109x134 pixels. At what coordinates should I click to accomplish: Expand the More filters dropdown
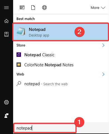[98, 8]
